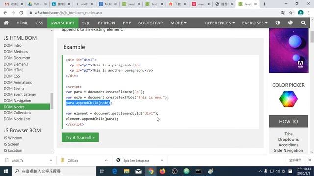Reload the page with the refresh icon
The image size is (314, 176).
coord(21,13)
